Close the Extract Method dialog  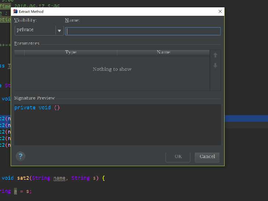tap(220, 11)
